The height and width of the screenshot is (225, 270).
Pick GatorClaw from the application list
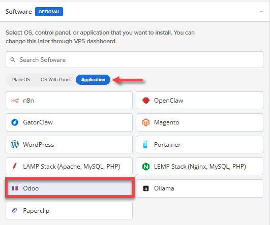[69, 122]
